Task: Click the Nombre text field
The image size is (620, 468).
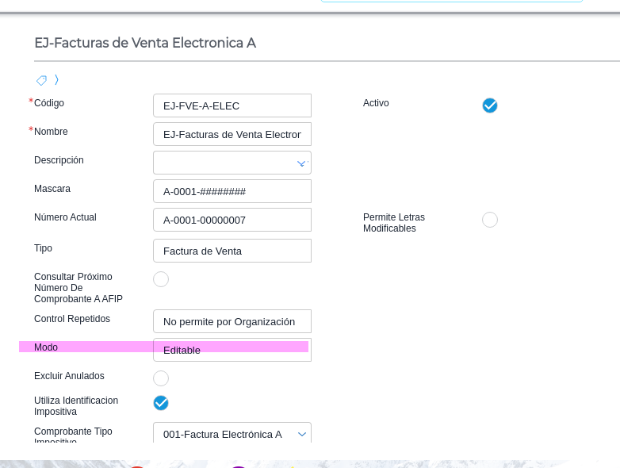Action: [232, 134]
